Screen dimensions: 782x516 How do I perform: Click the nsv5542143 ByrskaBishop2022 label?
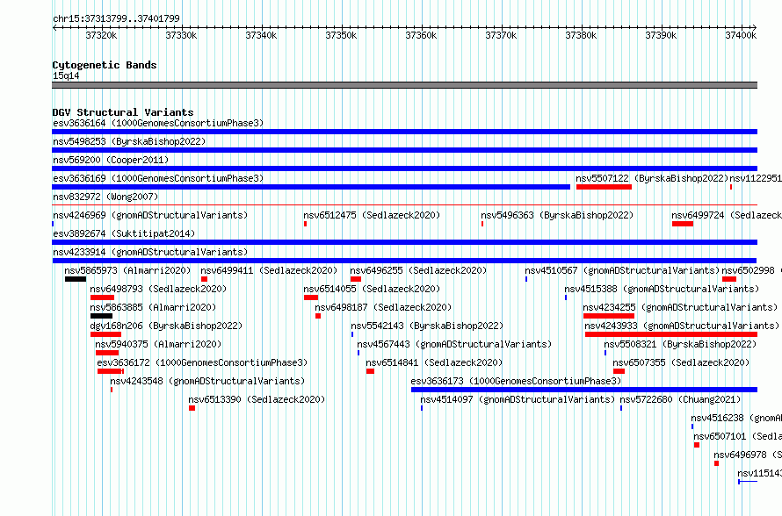click(427, 326)
